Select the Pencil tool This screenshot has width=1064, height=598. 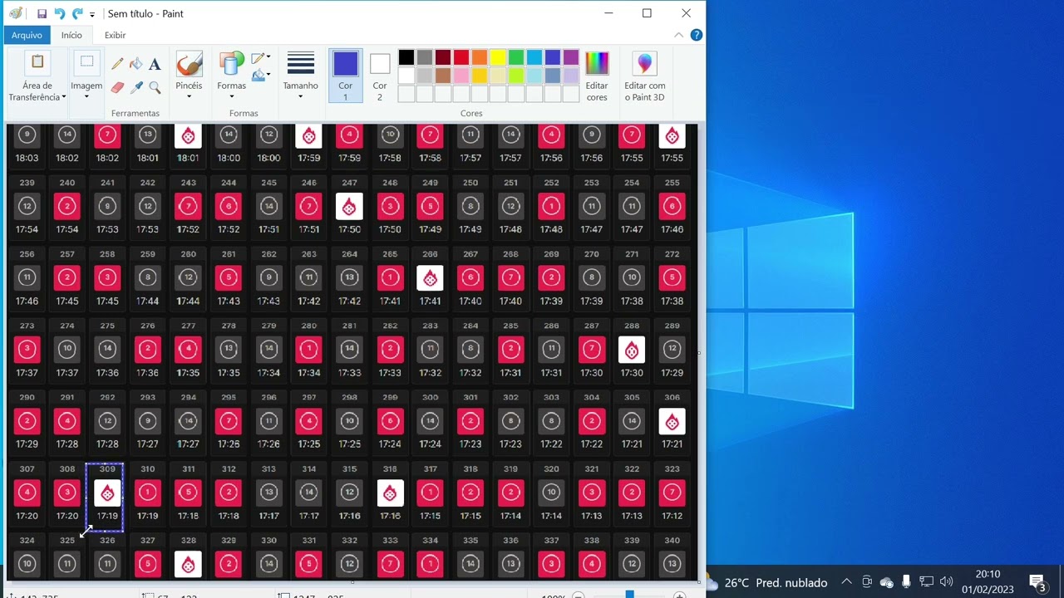(x=117, y=64)
